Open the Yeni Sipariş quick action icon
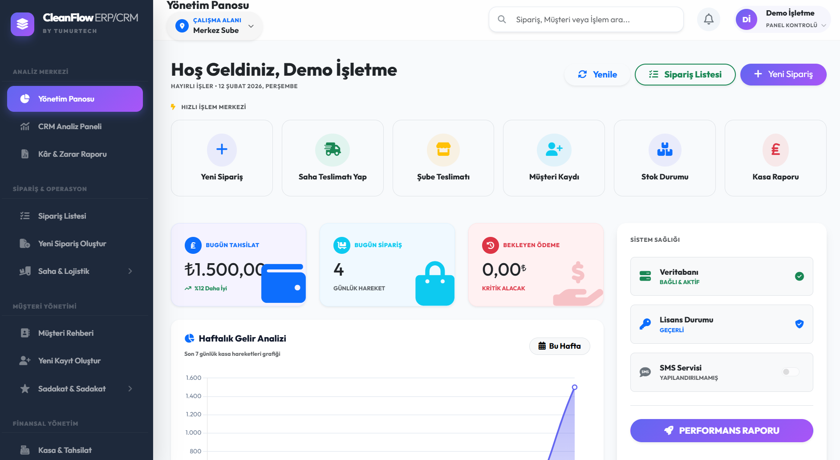Image resolution: width=840 pixels, height=460 pixels. pyautogui.click(x=221, y=150)
